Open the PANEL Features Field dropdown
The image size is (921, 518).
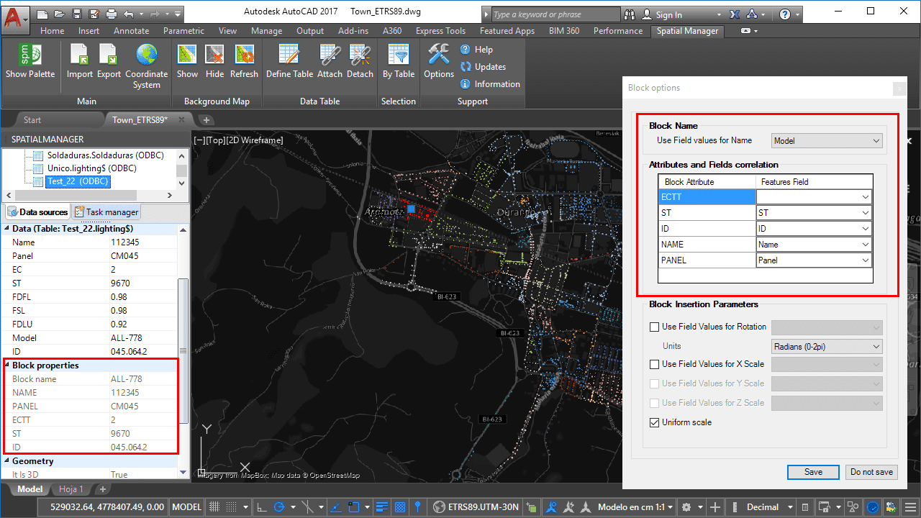click(814, 260)
